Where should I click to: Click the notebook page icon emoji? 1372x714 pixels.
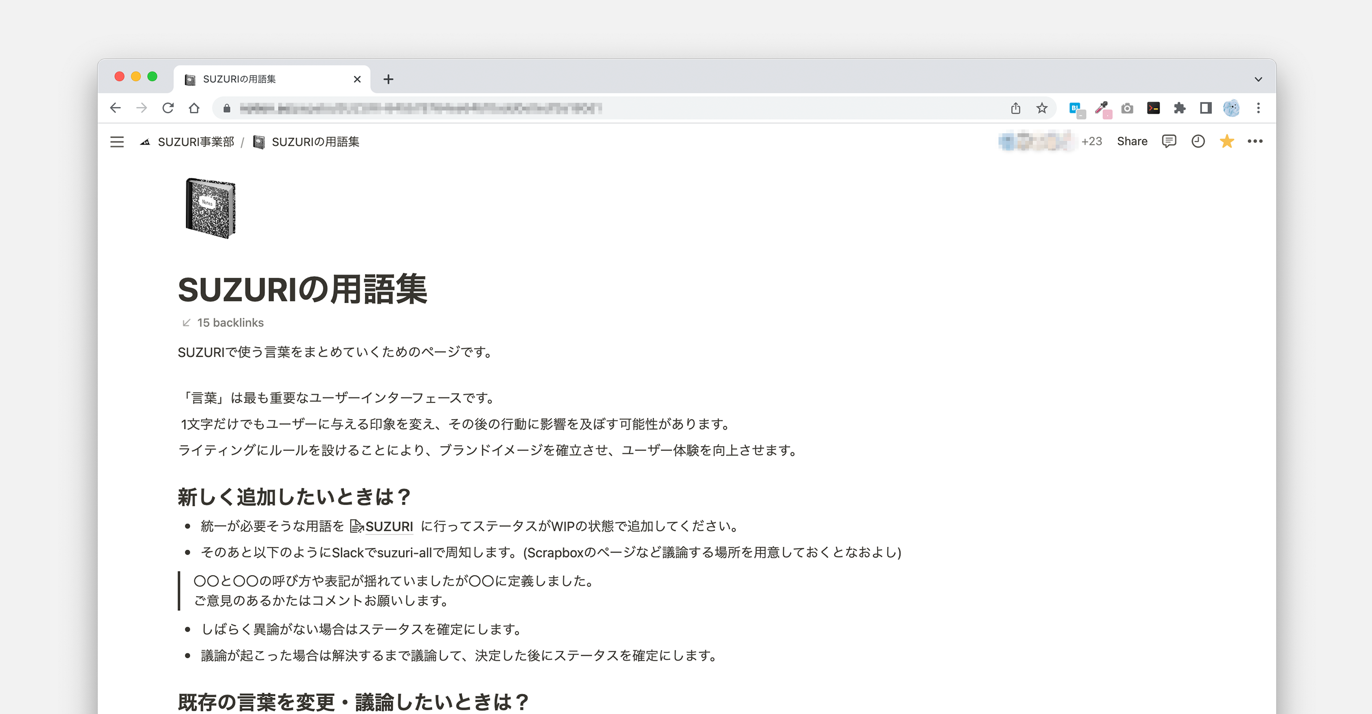(x=210, y=208)
